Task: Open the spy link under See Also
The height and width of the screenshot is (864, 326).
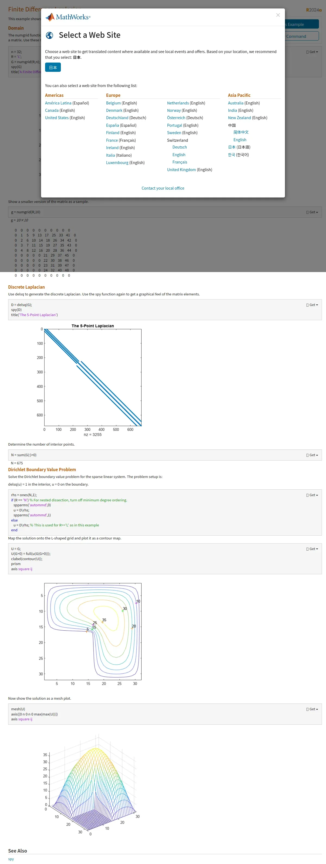Action: coord(11,859)
